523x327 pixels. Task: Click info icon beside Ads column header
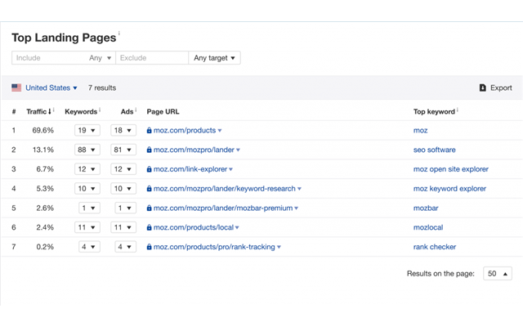(x=134, y=110)
